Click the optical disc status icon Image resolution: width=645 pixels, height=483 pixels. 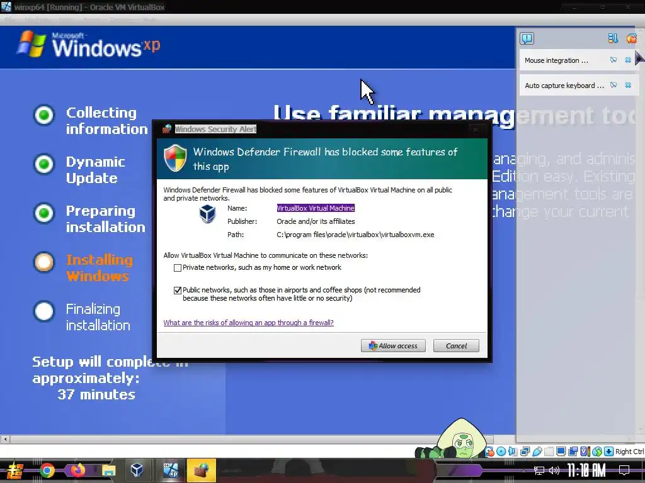501,452
